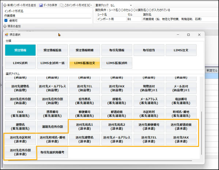The image size is (219, 170).
Task: Choose 送付先住所分割(納品書) item
Action: point(20,101)
